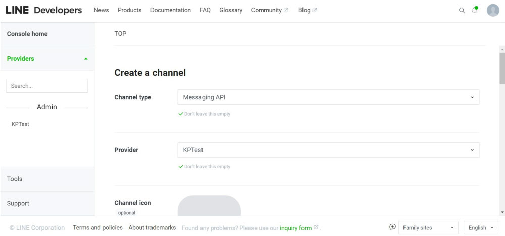The image size is (505, 236).
Task: Click the channel icon placeholder image
Action: pyautogui.click(x=210, y=205)
